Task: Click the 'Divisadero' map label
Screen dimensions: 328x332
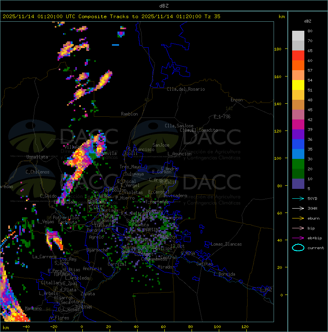Action: pyautogui.click(x=175, y=196)
